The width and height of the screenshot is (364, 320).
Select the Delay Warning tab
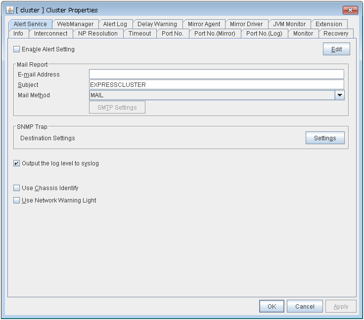(x=157, y=24)
